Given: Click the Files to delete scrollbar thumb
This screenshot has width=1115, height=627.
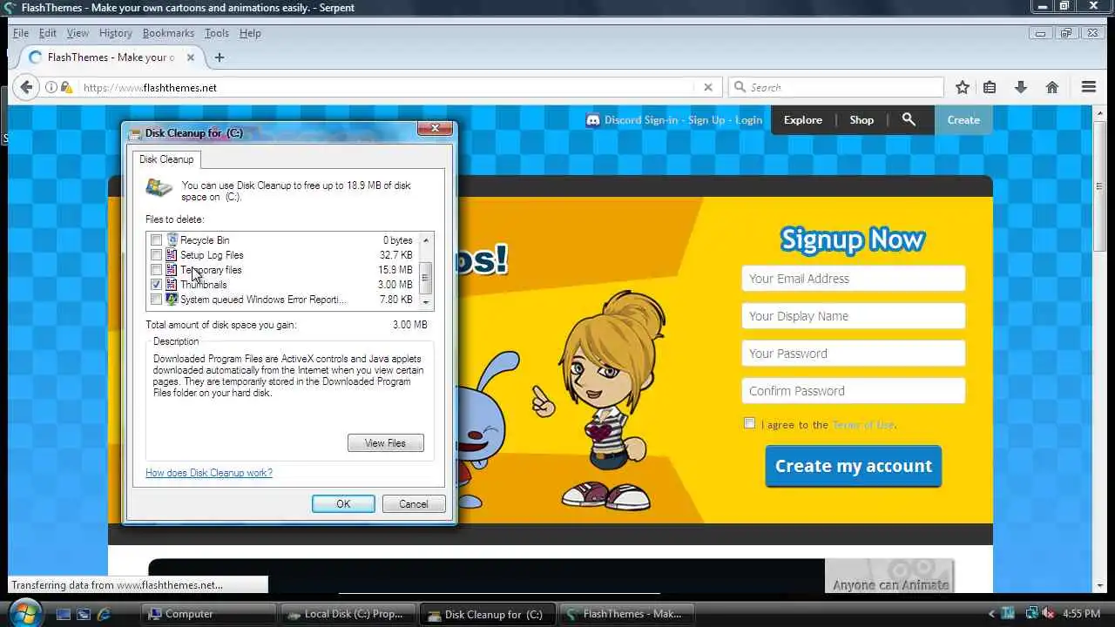Looking at the screenshot, I should (426, 278).
